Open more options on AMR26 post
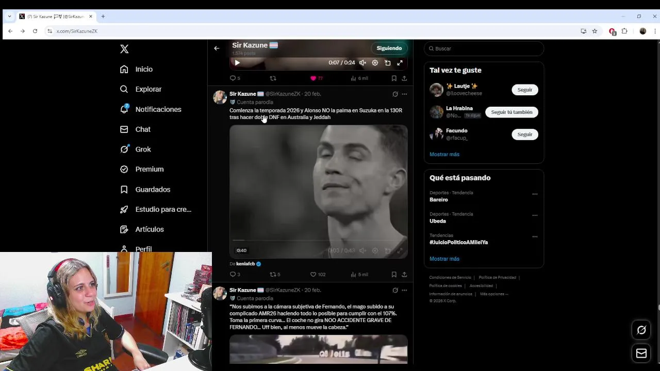Image resolution: width=660 pixels, height=371 pixels. click(404, 291)
